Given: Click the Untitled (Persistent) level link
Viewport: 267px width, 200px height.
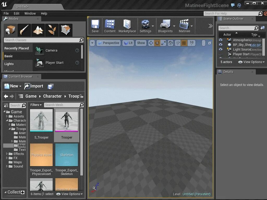Looking at the screenshot, I should [x=197, y=194].
